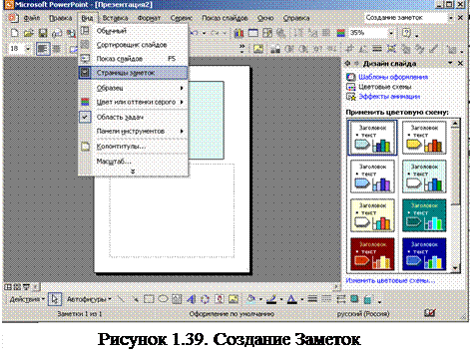
Task: Switch to Normal view button at bottom-left
Action: (8, 287)
